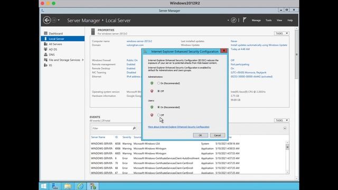Go back with the Server Manager back arrow

point(47,20)
